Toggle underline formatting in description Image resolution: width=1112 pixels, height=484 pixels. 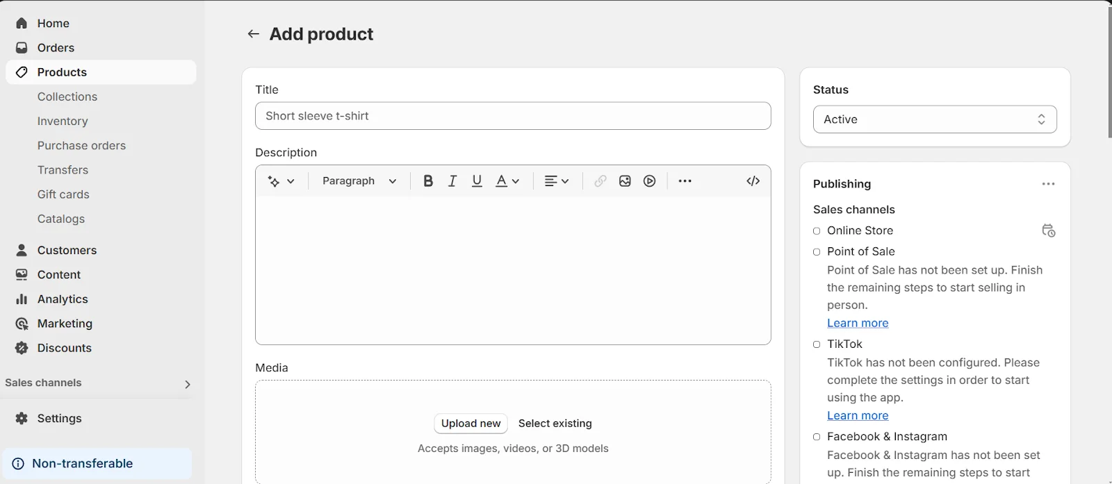click(477, 181)
